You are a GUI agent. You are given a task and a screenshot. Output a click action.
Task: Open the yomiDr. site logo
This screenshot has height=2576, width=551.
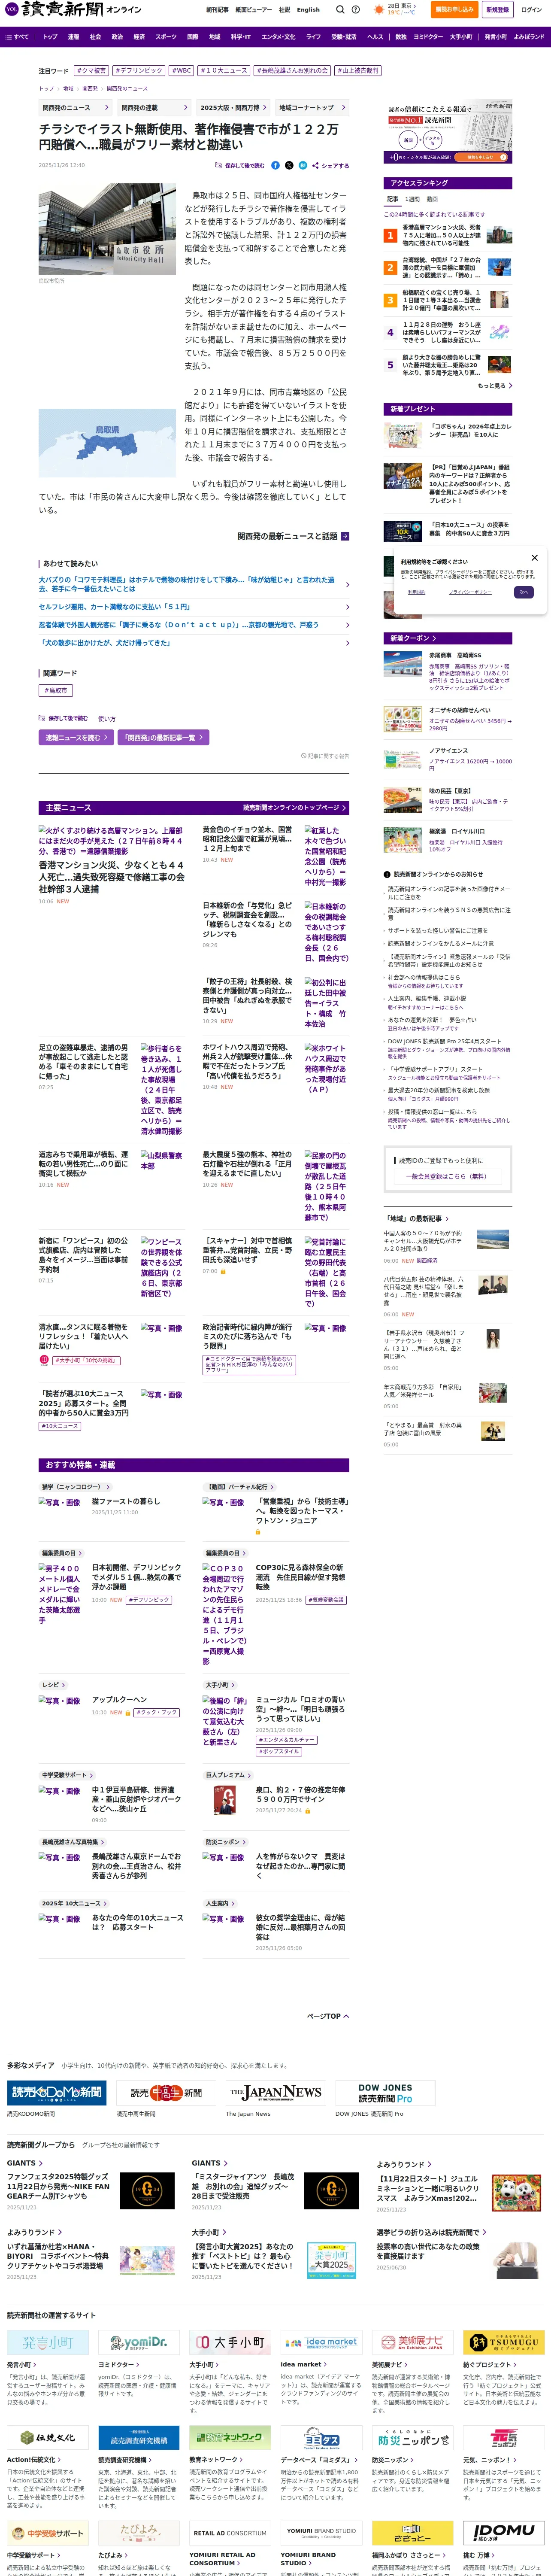138,2343
